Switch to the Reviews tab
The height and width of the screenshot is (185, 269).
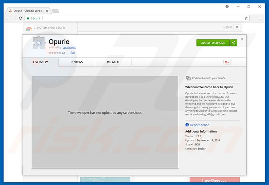coord(77,62)
